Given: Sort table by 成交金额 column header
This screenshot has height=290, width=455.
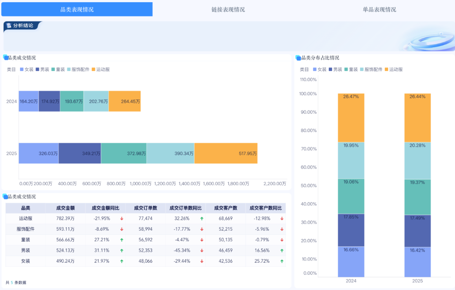Looking at the screenshot, I should (x=65, y=208).
